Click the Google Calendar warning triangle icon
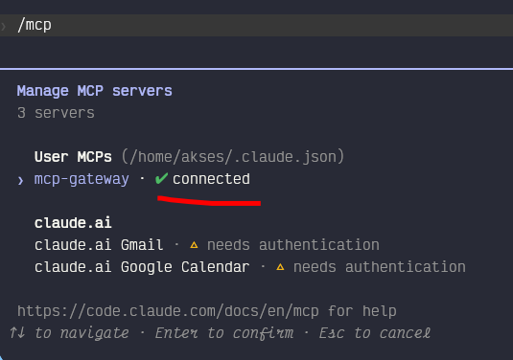The width and height of the screenshot is (513, 360). 280,267
